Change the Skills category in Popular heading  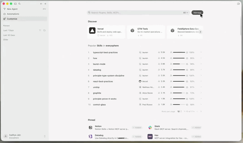pyautogui.click(x=99, y=46)
